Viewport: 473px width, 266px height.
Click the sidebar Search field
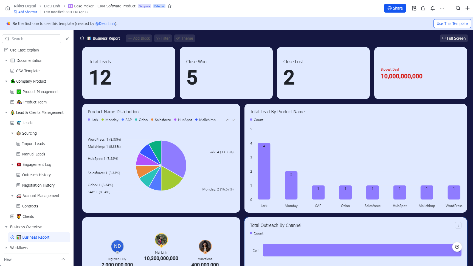[x=32, y=39]
